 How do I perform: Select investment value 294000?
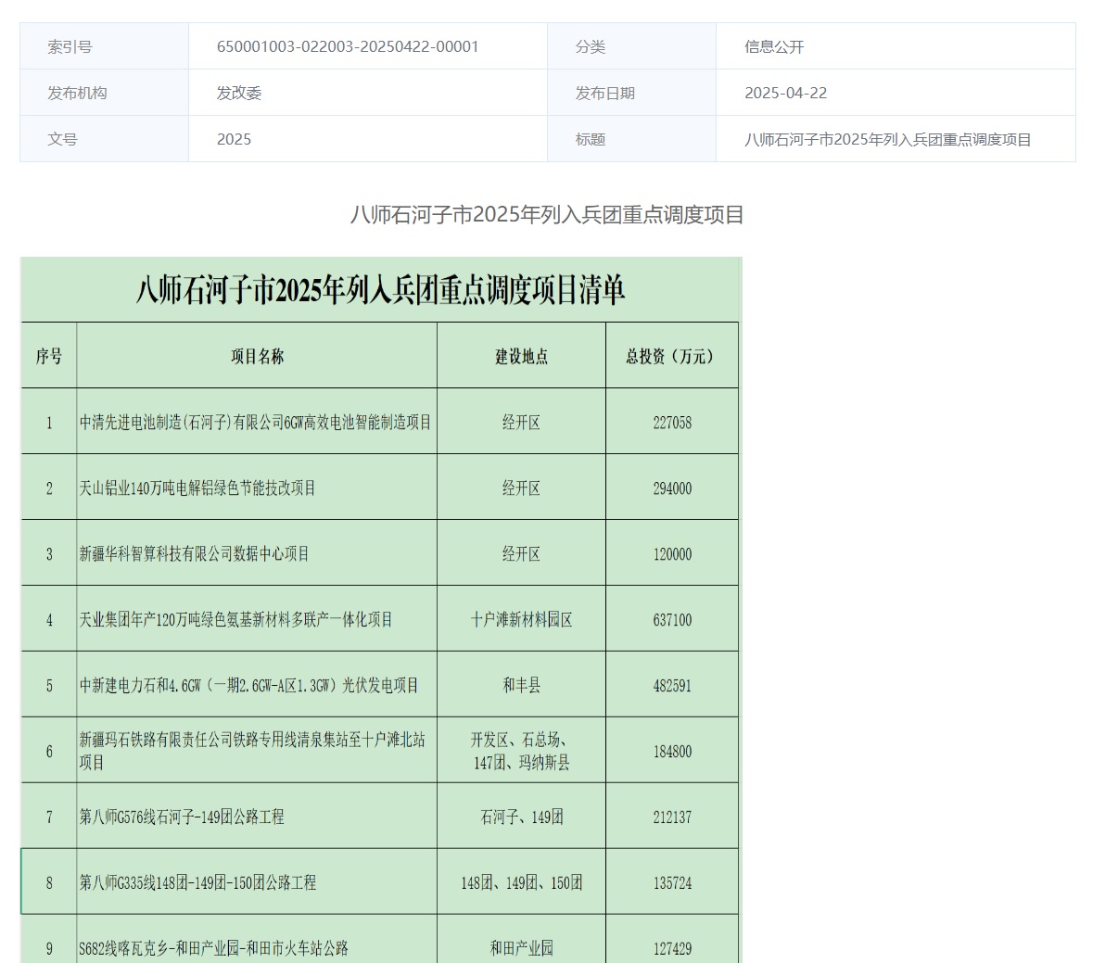(x=672, y=488)
